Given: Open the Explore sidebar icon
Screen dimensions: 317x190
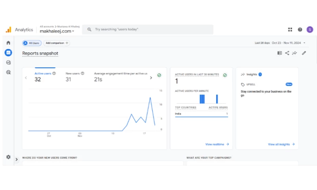Looking at the screenshot, I should [x=8, y=63].
